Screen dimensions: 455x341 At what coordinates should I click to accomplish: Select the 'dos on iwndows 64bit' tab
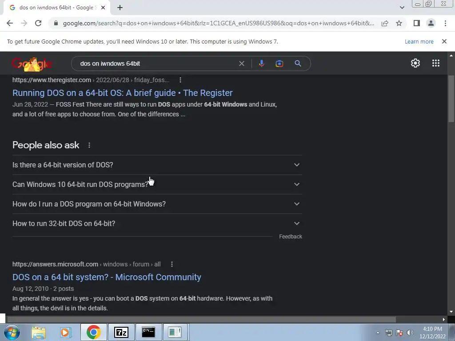click(57, 8)
